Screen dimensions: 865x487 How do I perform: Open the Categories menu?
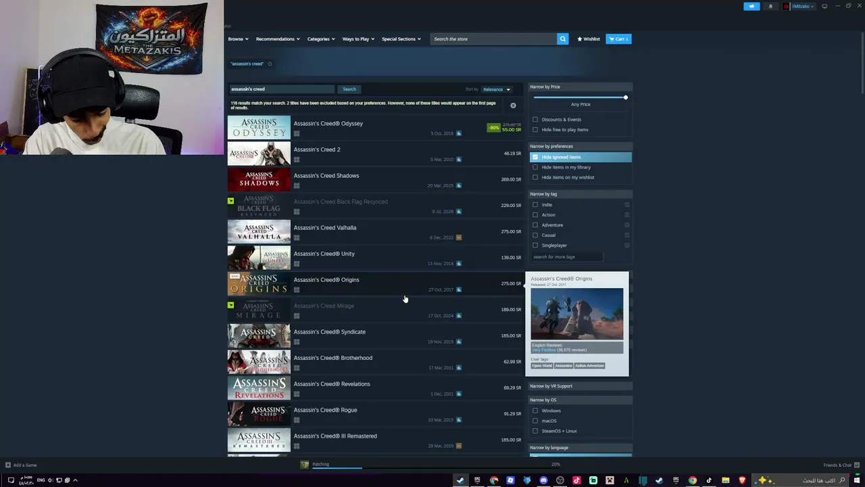(x=321, y=39)
